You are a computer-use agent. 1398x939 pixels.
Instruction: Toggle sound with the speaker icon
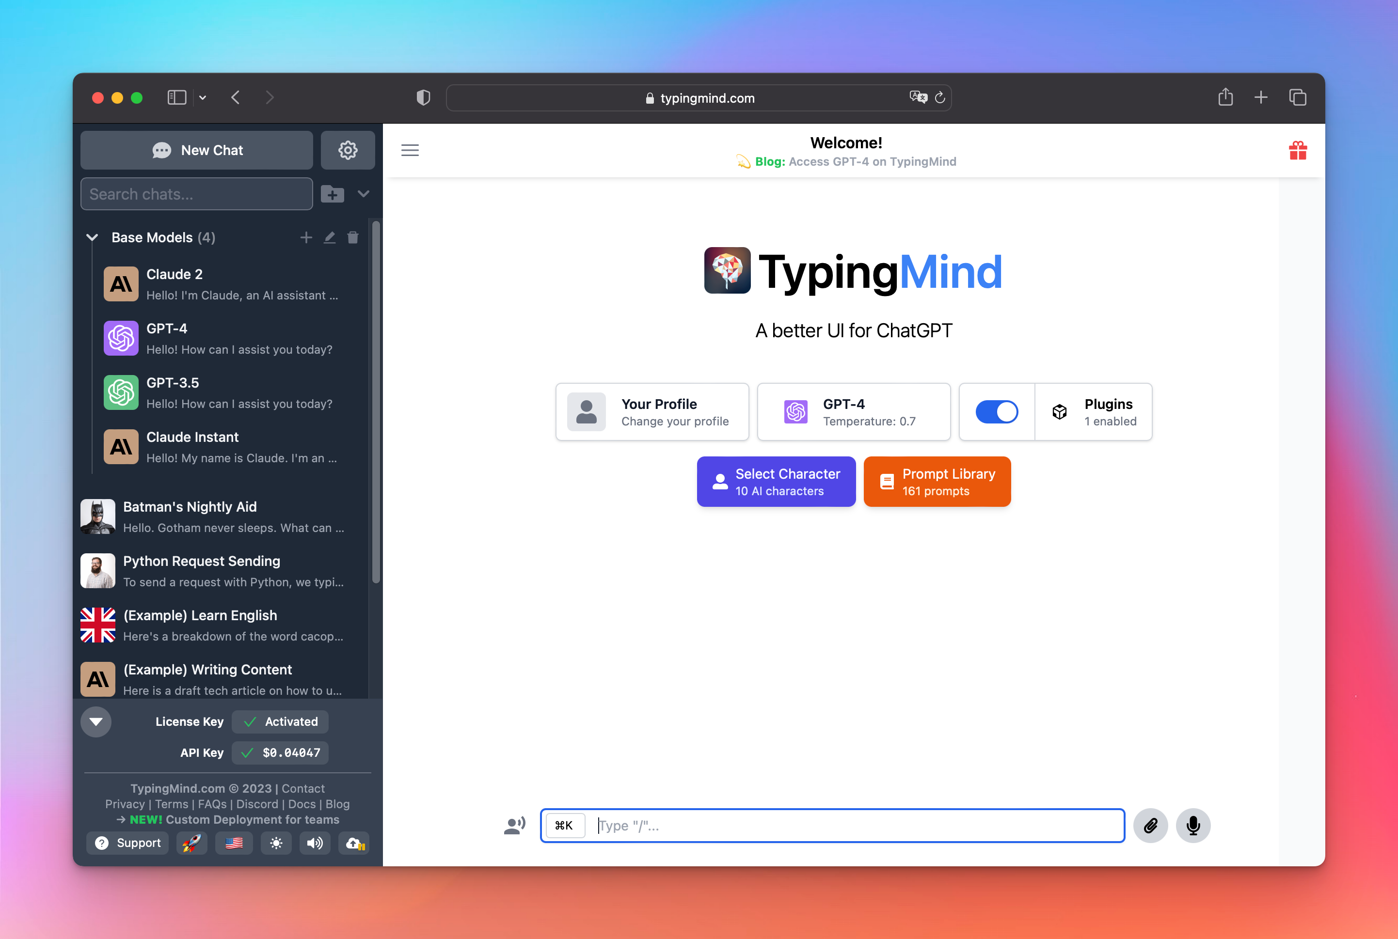click(x=315, y=843)
